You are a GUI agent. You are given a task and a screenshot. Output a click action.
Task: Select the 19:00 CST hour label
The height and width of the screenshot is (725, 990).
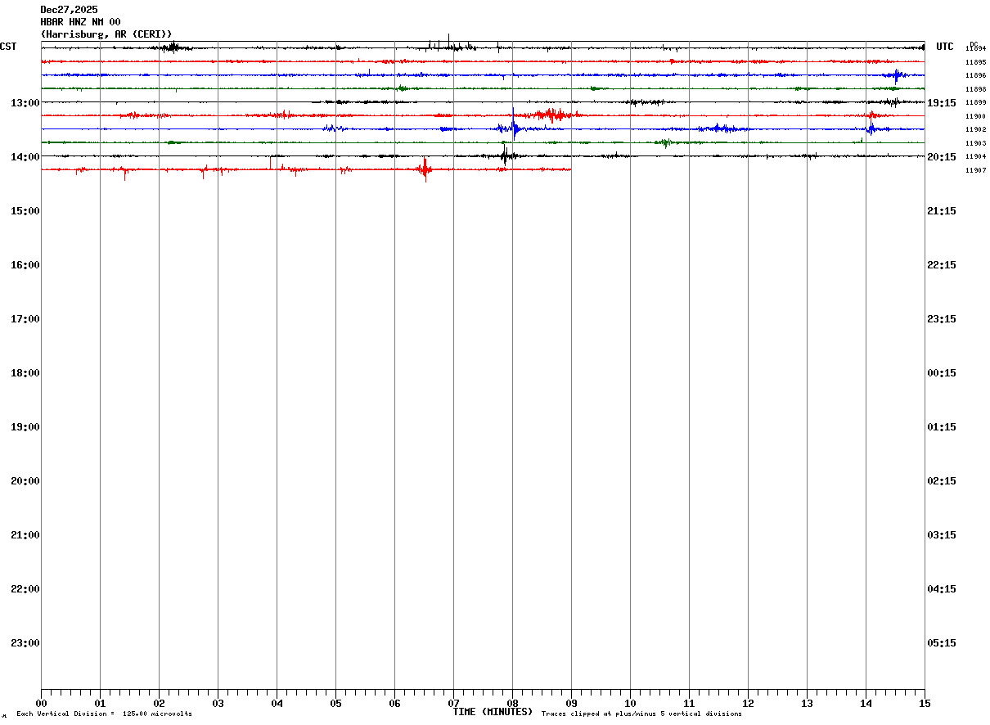click(25, 427)
